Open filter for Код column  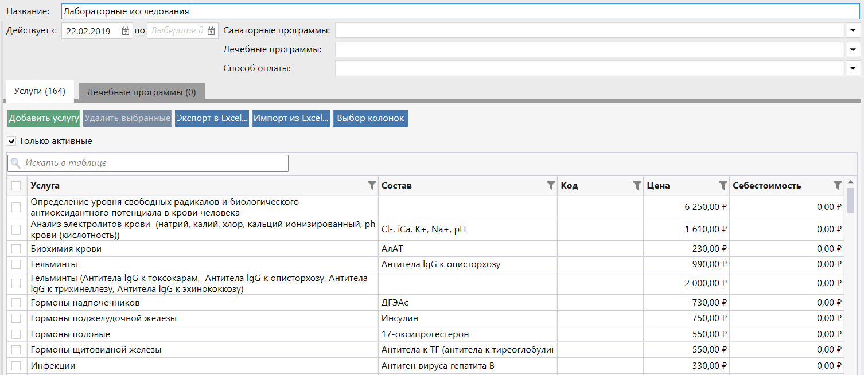tap(637, 185)
